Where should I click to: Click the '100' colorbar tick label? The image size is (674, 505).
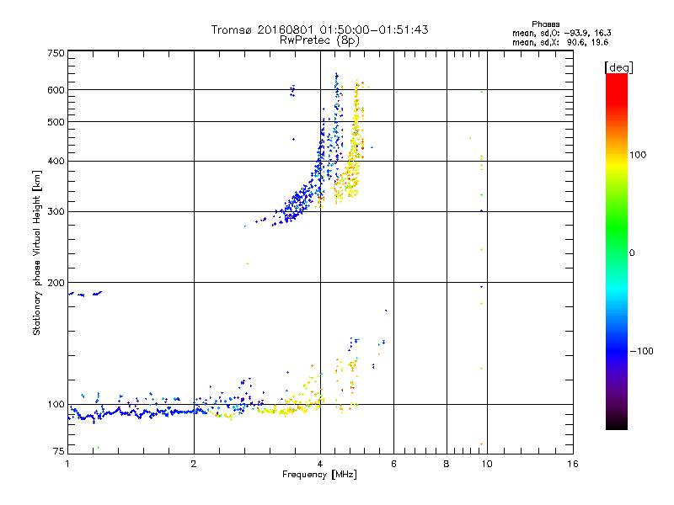coord(638,155)
